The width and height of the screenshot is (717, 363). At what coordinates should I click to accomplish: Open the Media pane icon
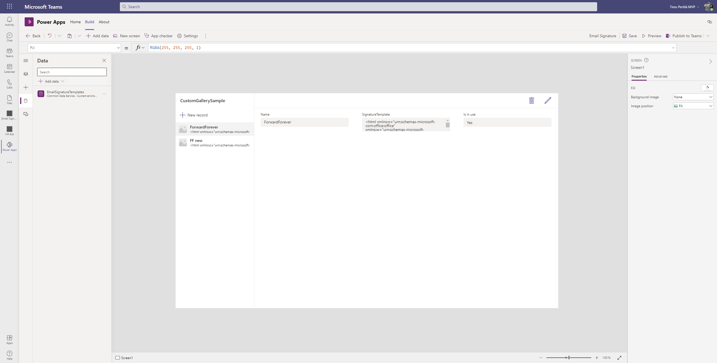pyautogui.click(x=26, y=114)
